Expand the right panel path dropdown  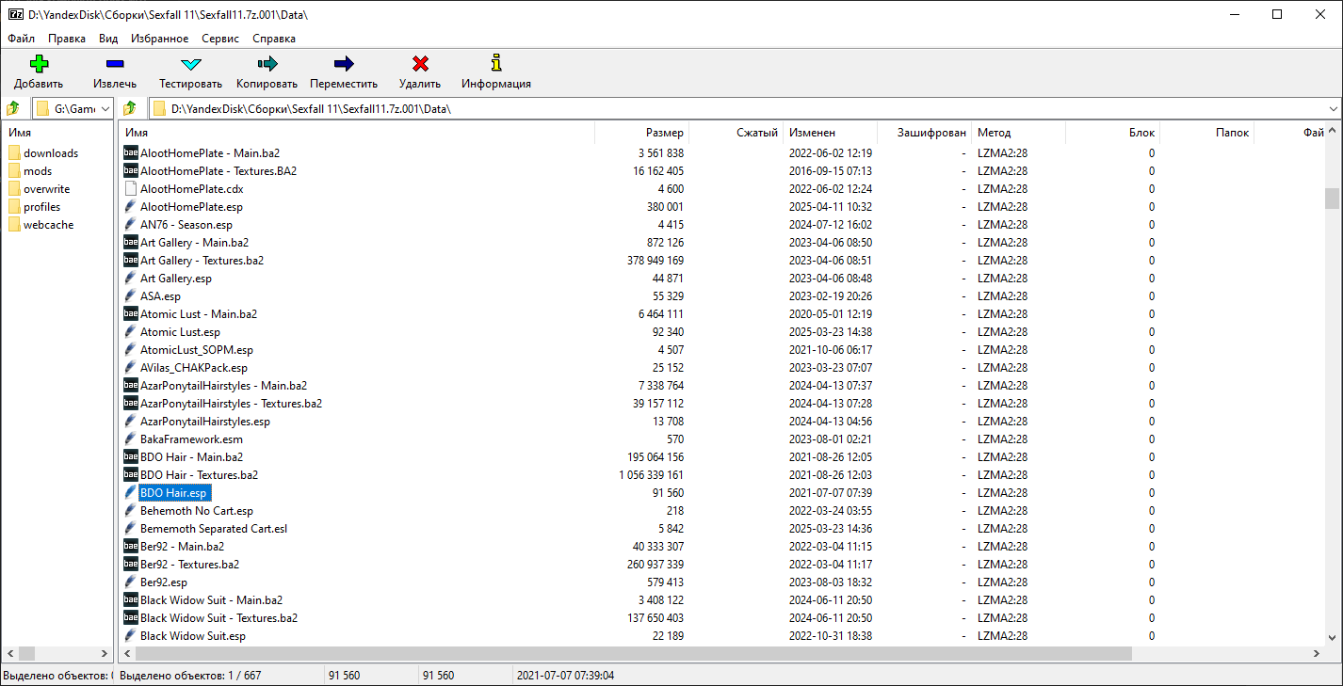coord(1333,108)
